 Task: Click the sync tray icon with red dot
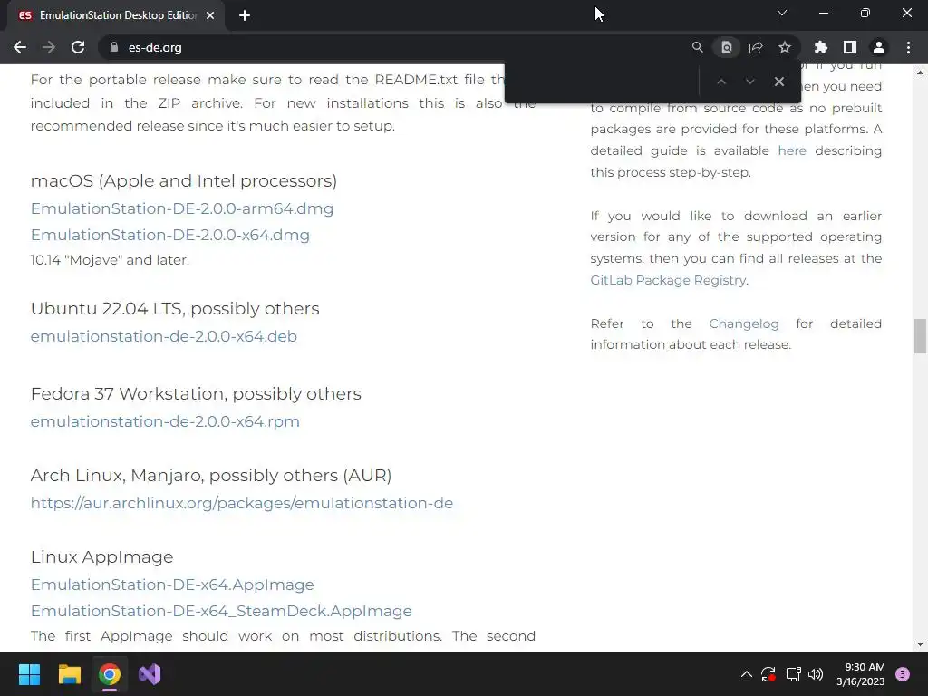pos(768,674)
